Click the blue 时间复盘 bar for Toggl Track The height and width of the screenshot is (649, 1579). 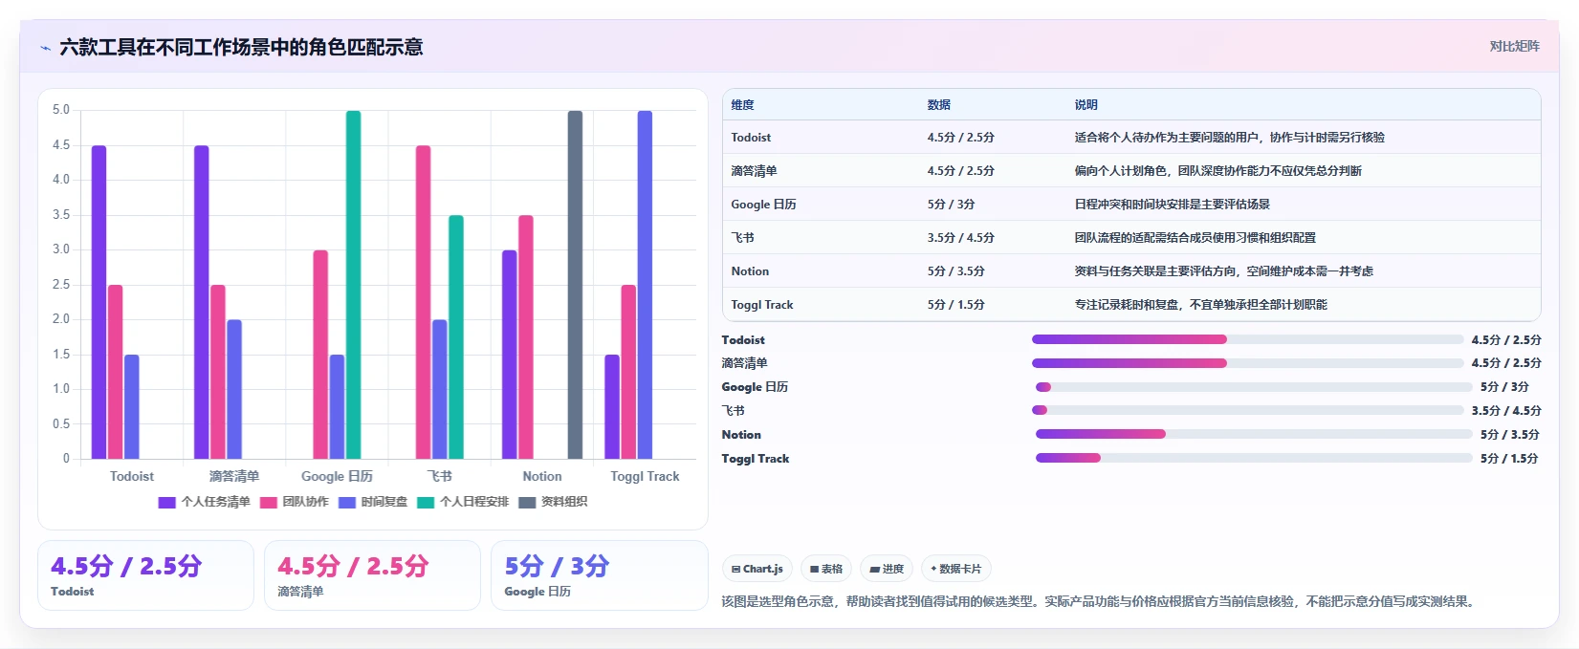[645, 285]
